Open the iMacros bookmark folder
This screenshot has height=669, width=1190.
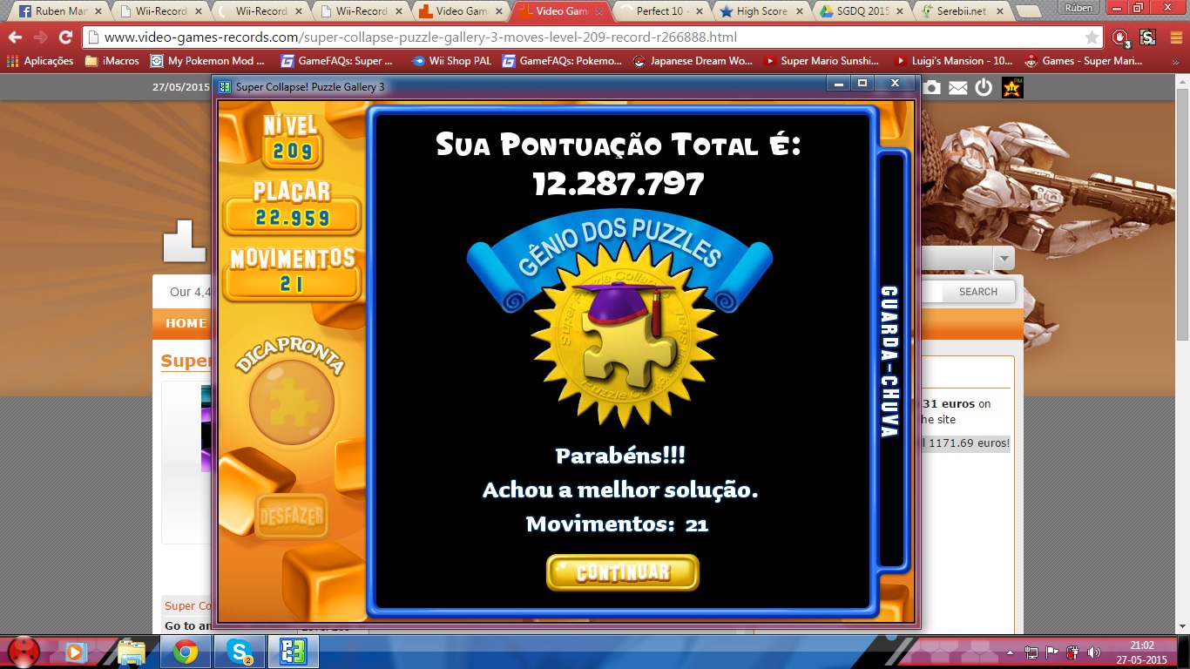tap(112, 61)
